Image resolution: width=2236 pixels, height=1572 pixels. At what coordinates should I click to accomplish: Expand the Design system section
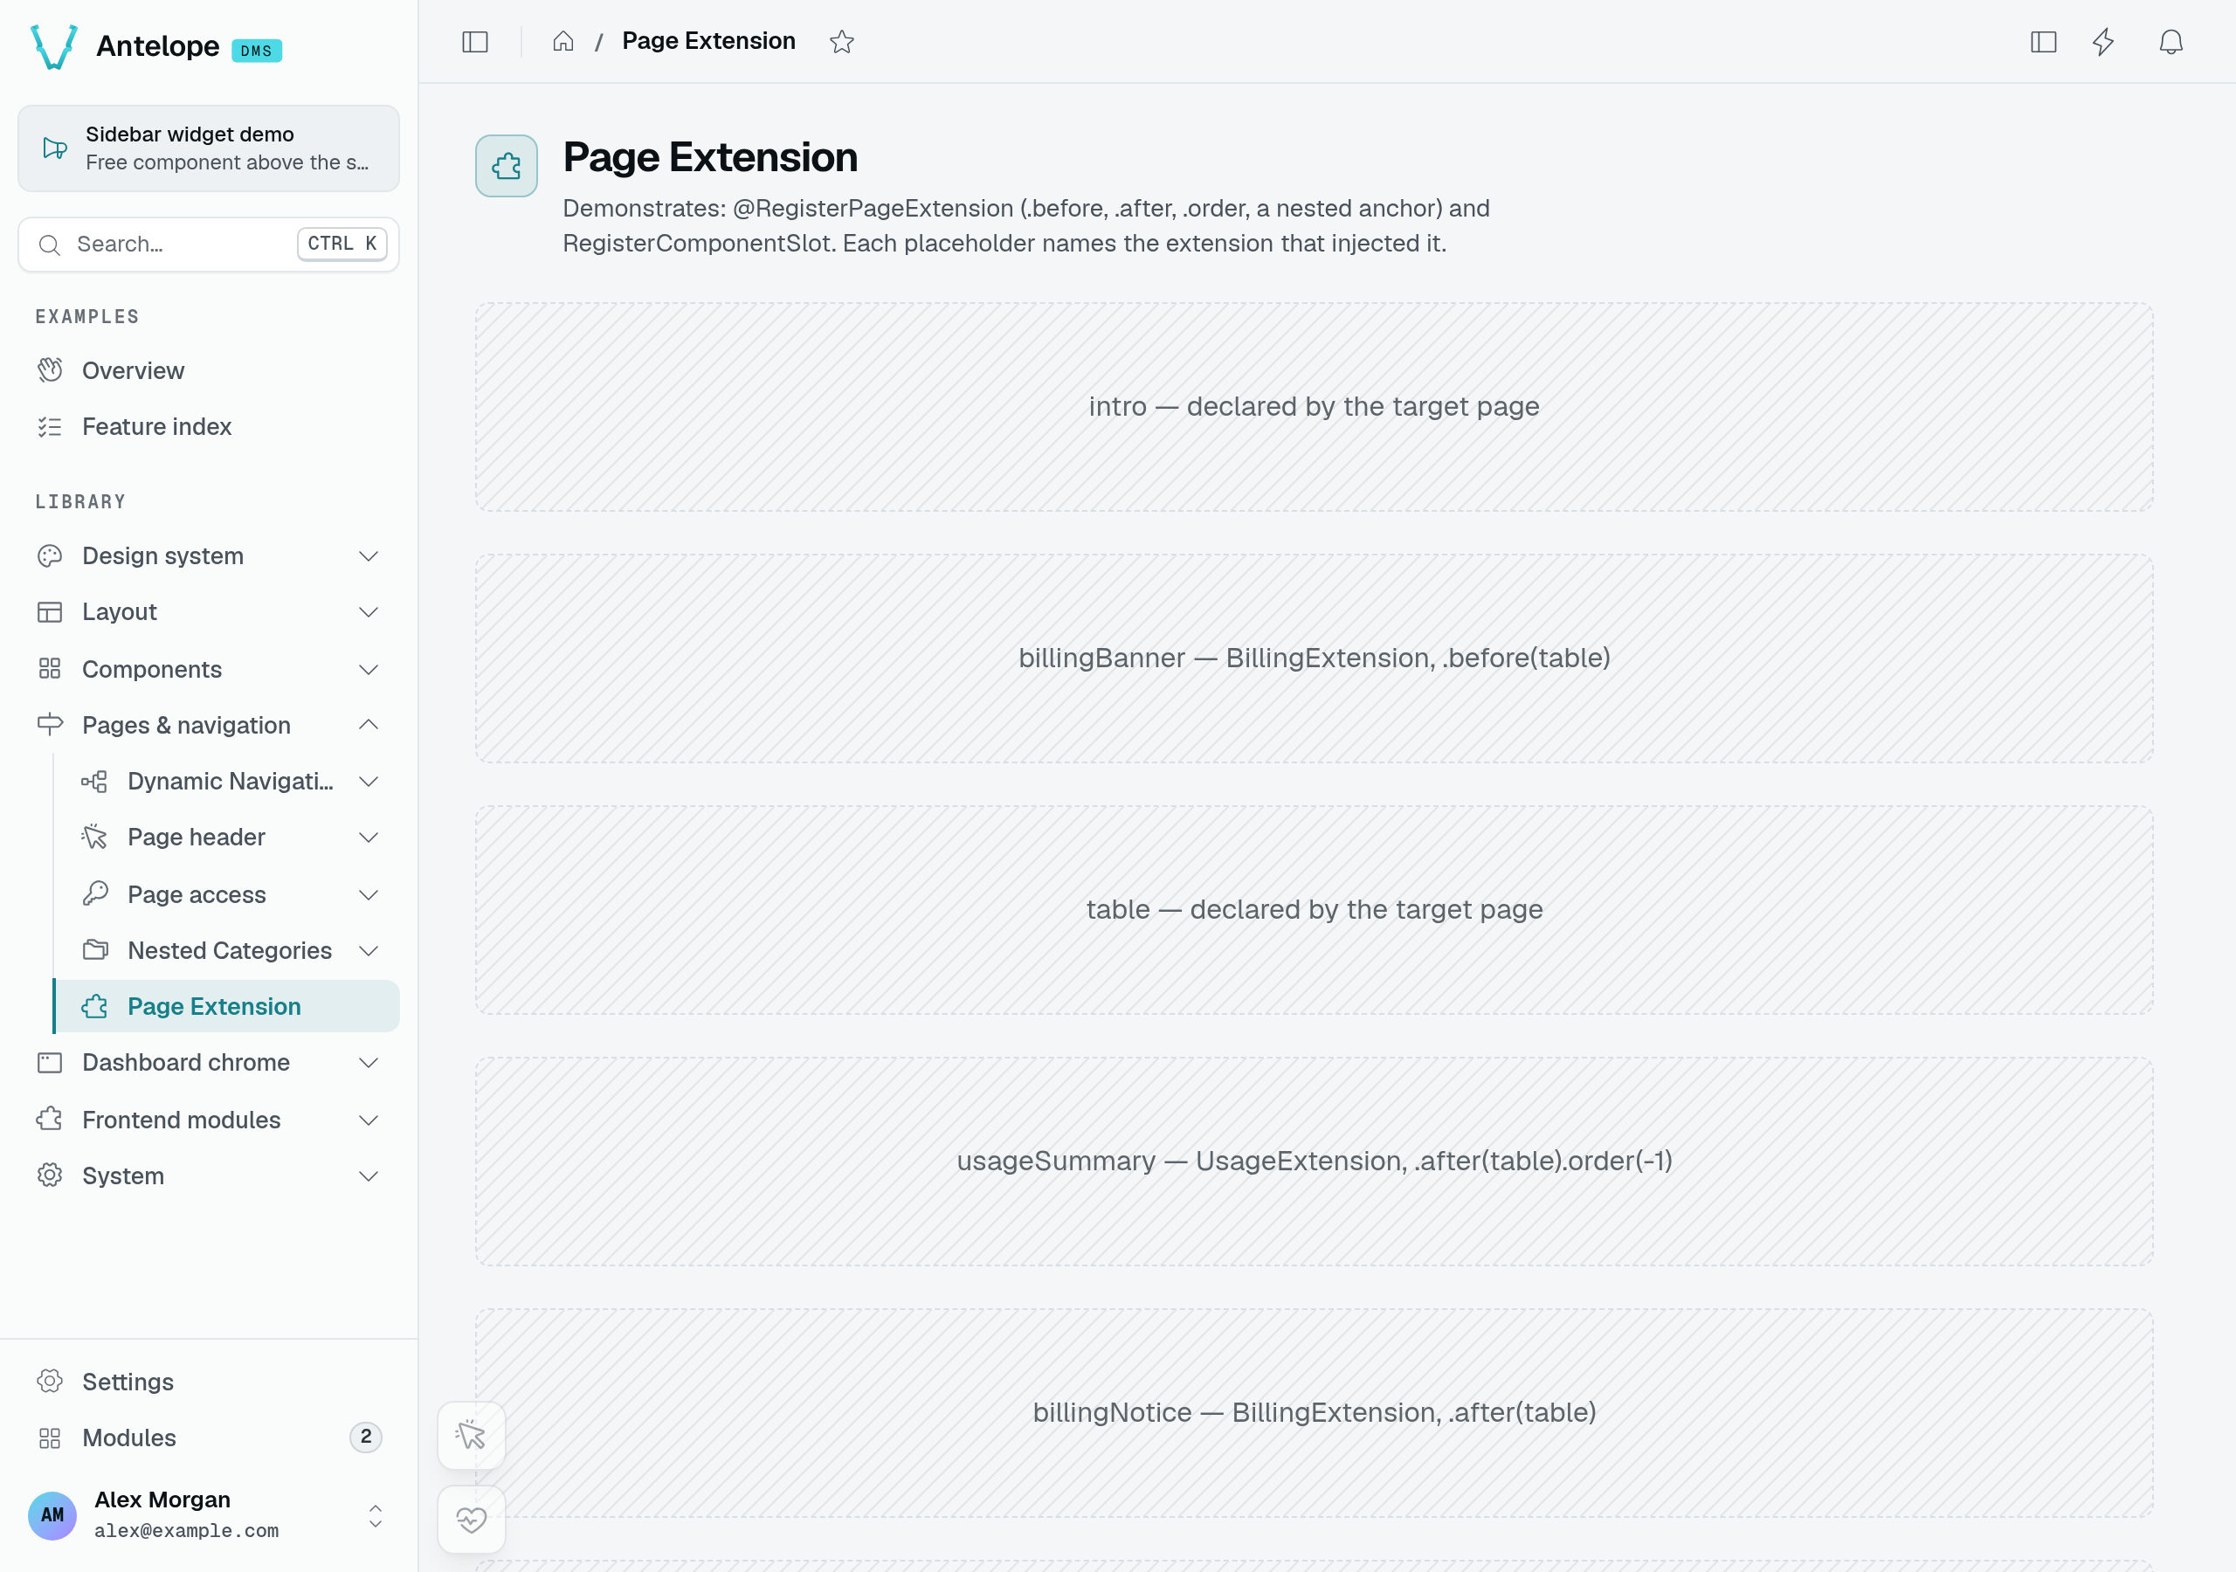coord(209,555)
